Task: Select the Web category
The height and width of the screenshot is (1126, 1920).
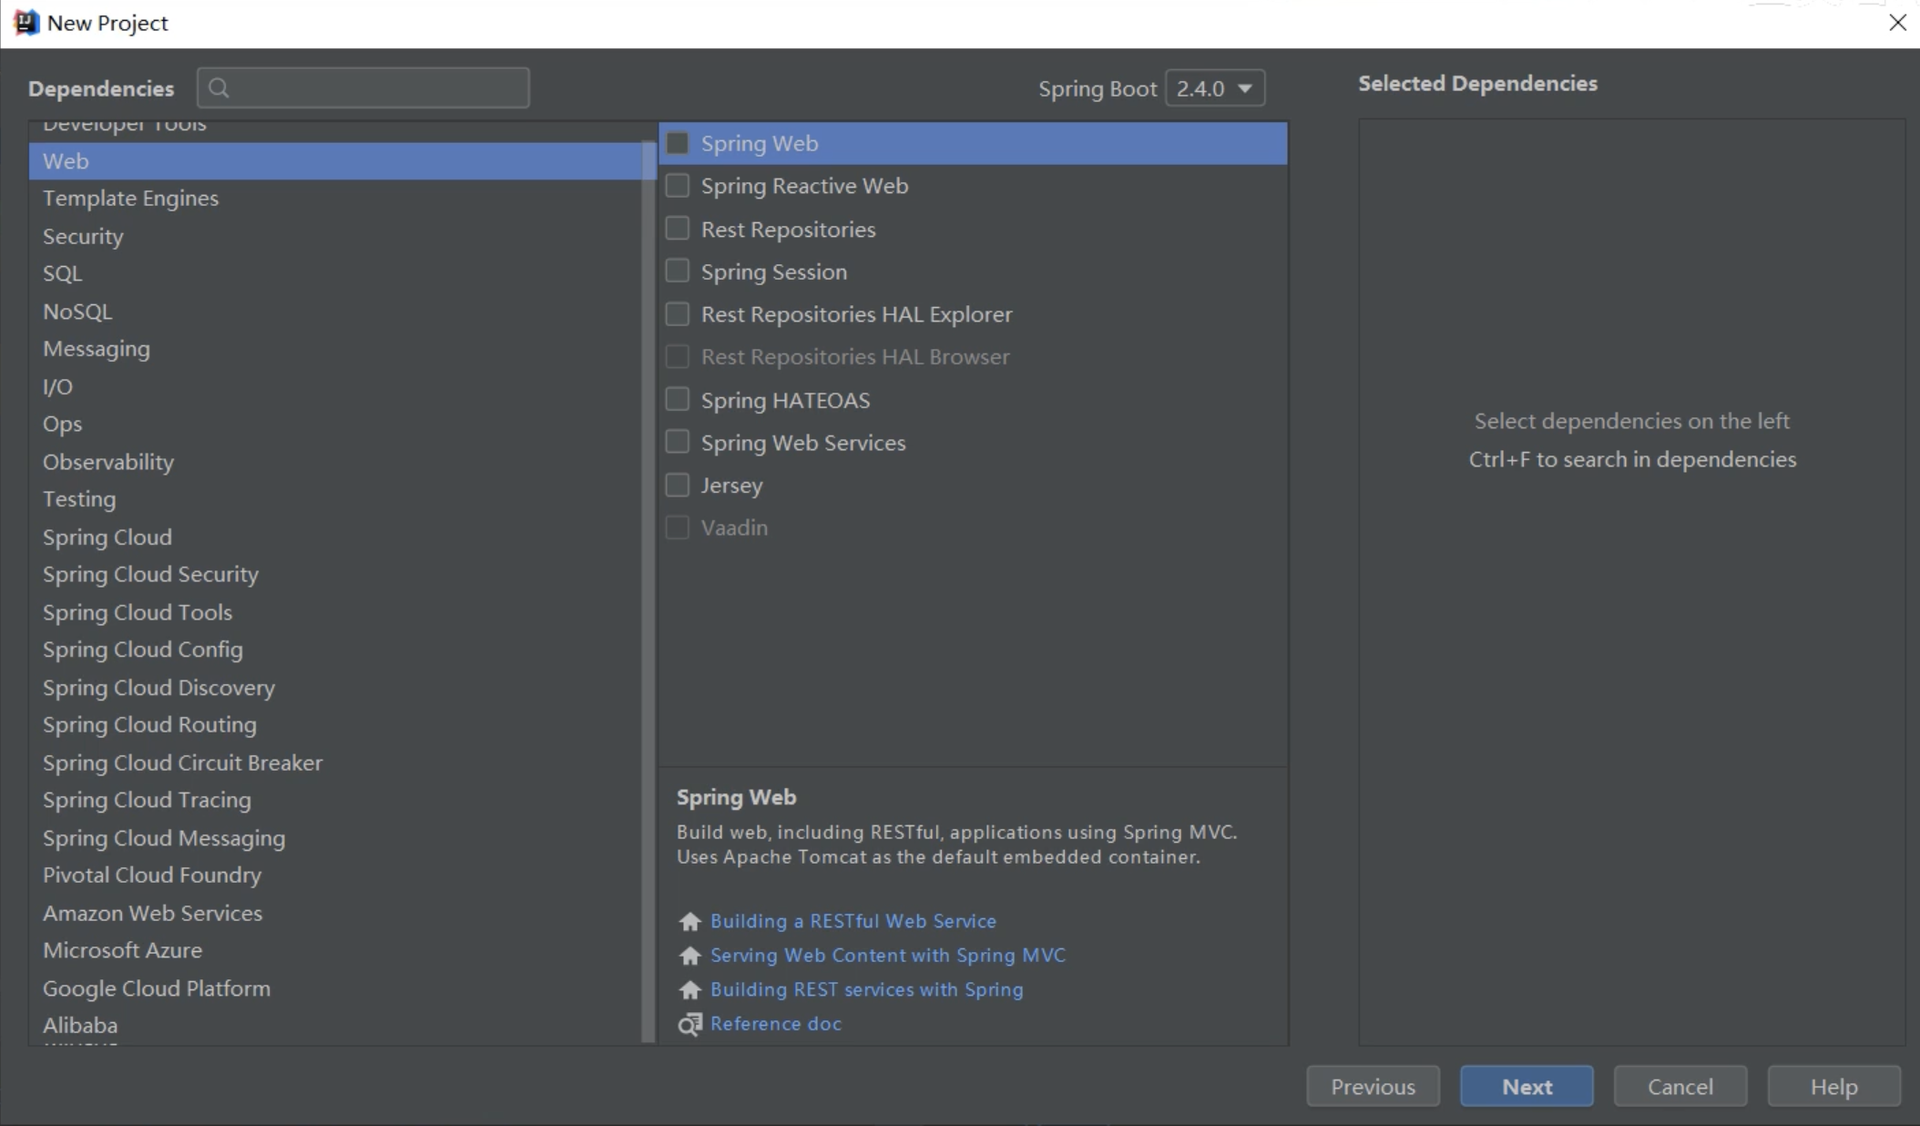Action: tap(336, 161)
